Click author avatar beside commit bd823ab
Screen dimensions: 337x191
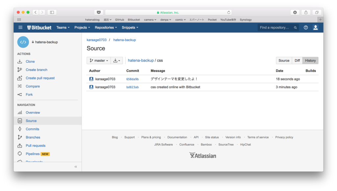(x=91, y=87)
